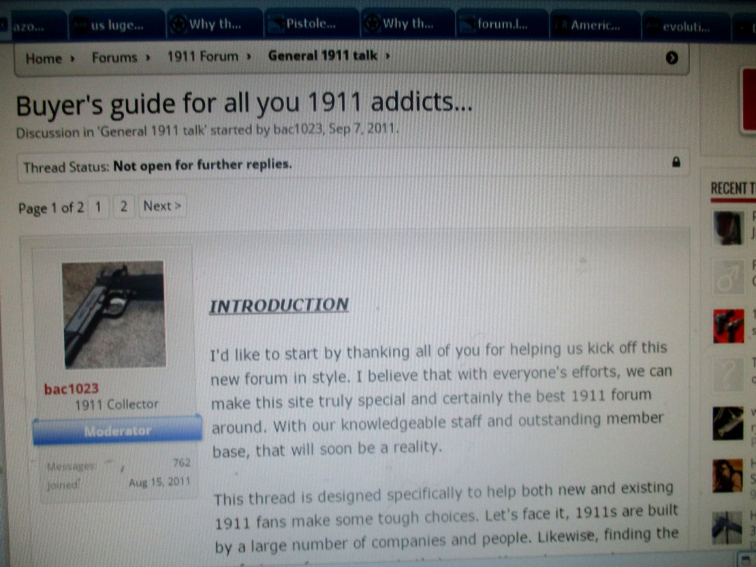The height and width of the screenshot is (567, 756).
Task: Click the RECENT sidebar heading
Action: pos(733,189)
